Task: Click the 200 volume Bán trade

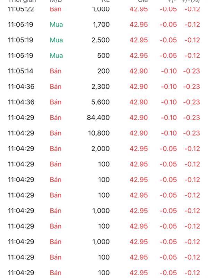Action: [x=103, y=71]
